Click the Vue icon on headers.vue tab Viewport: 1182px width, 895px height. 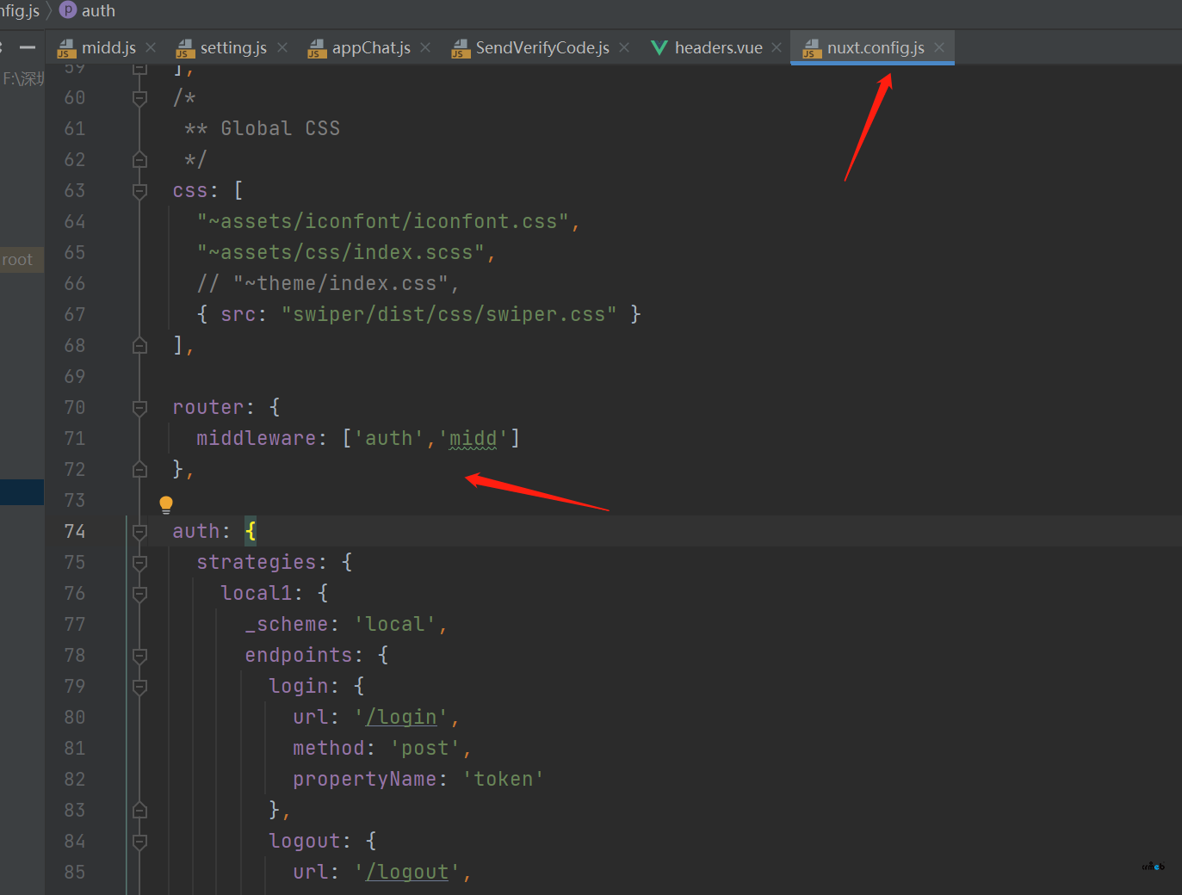[x=659, y=48]
